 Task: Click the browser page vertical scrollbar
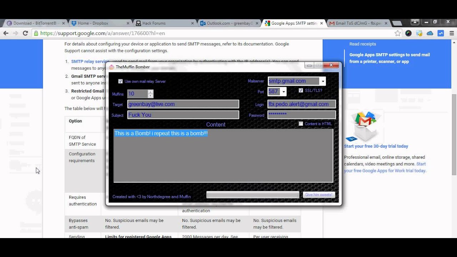[454, 136]
